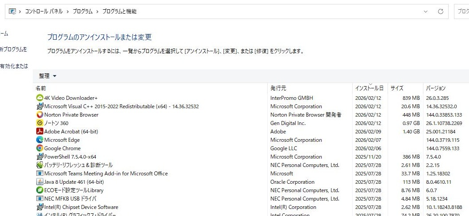
Task: Click the Adobe Acrobat (64-bit) icon
Action: (x=40, y=132)
